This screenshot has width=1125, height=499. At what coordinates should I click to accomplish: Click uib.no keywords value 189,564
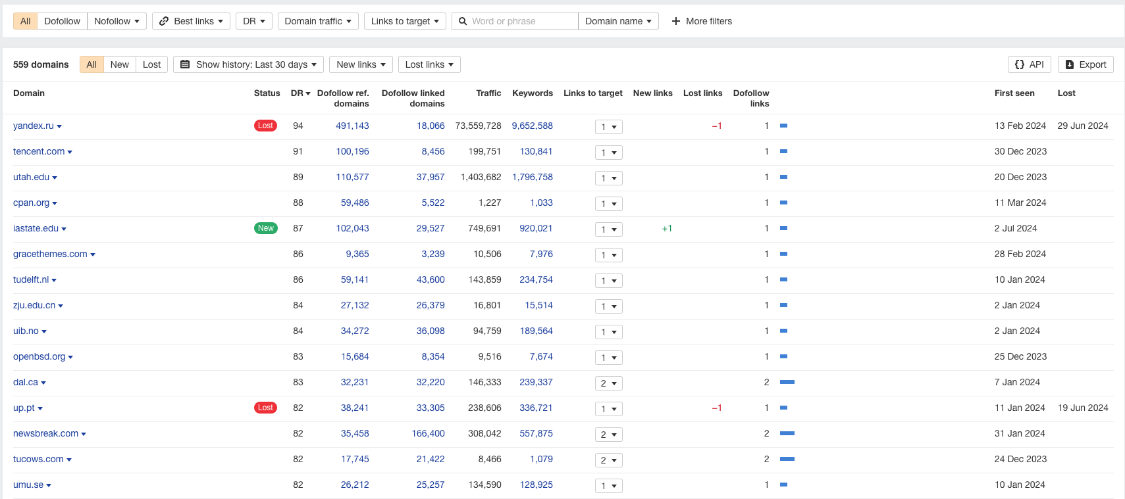(x=536, y=331)
